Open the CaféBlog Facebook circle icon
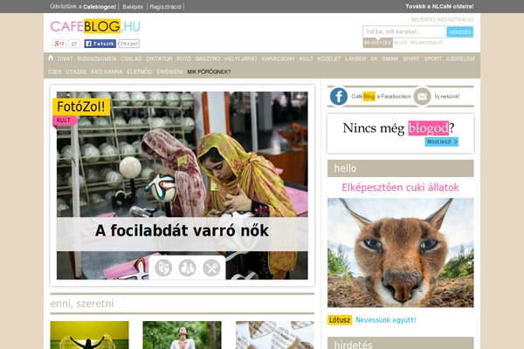 (339, 96)
